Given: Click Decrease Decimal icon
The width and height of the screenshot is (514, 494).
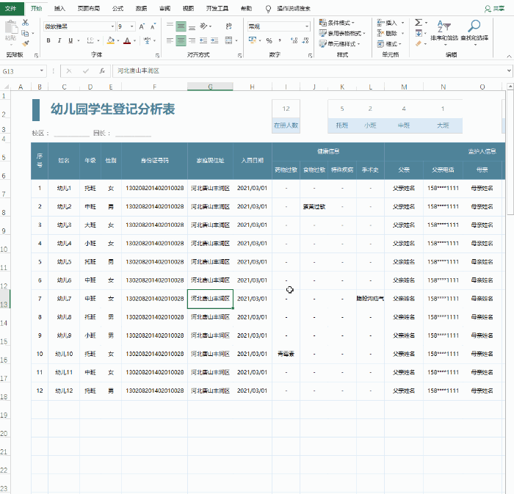Looking at the screenshot, I should coord(305,40).
